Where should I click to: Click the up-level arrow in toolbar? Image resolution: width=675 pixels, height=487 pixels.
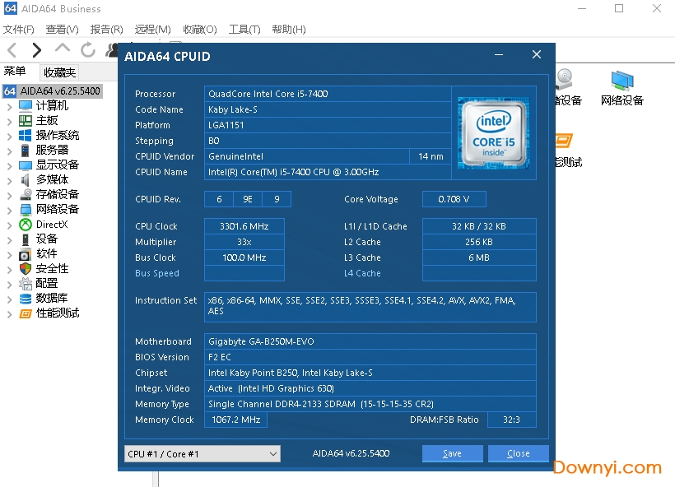tap(63, 49)
